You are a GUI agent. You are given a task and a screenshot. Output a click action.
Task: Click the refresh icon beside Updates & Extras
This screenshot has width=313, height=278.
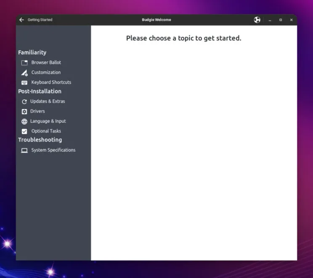[24, 101]
